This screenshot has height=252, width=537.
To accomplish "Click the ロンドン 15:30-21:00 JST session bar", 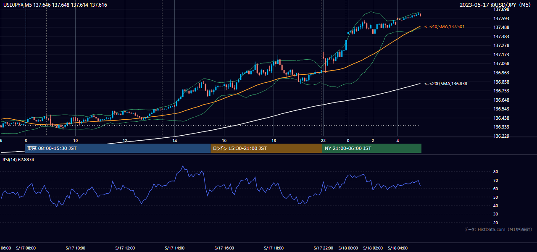I will (266, 148).
